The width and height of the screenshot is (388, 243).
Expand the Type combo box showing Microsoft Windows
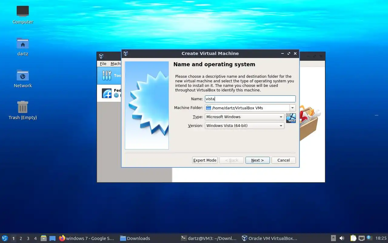pos(244,117)
